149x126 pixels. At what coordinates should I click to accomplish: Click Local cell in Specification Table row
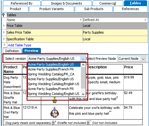point(115,39)
